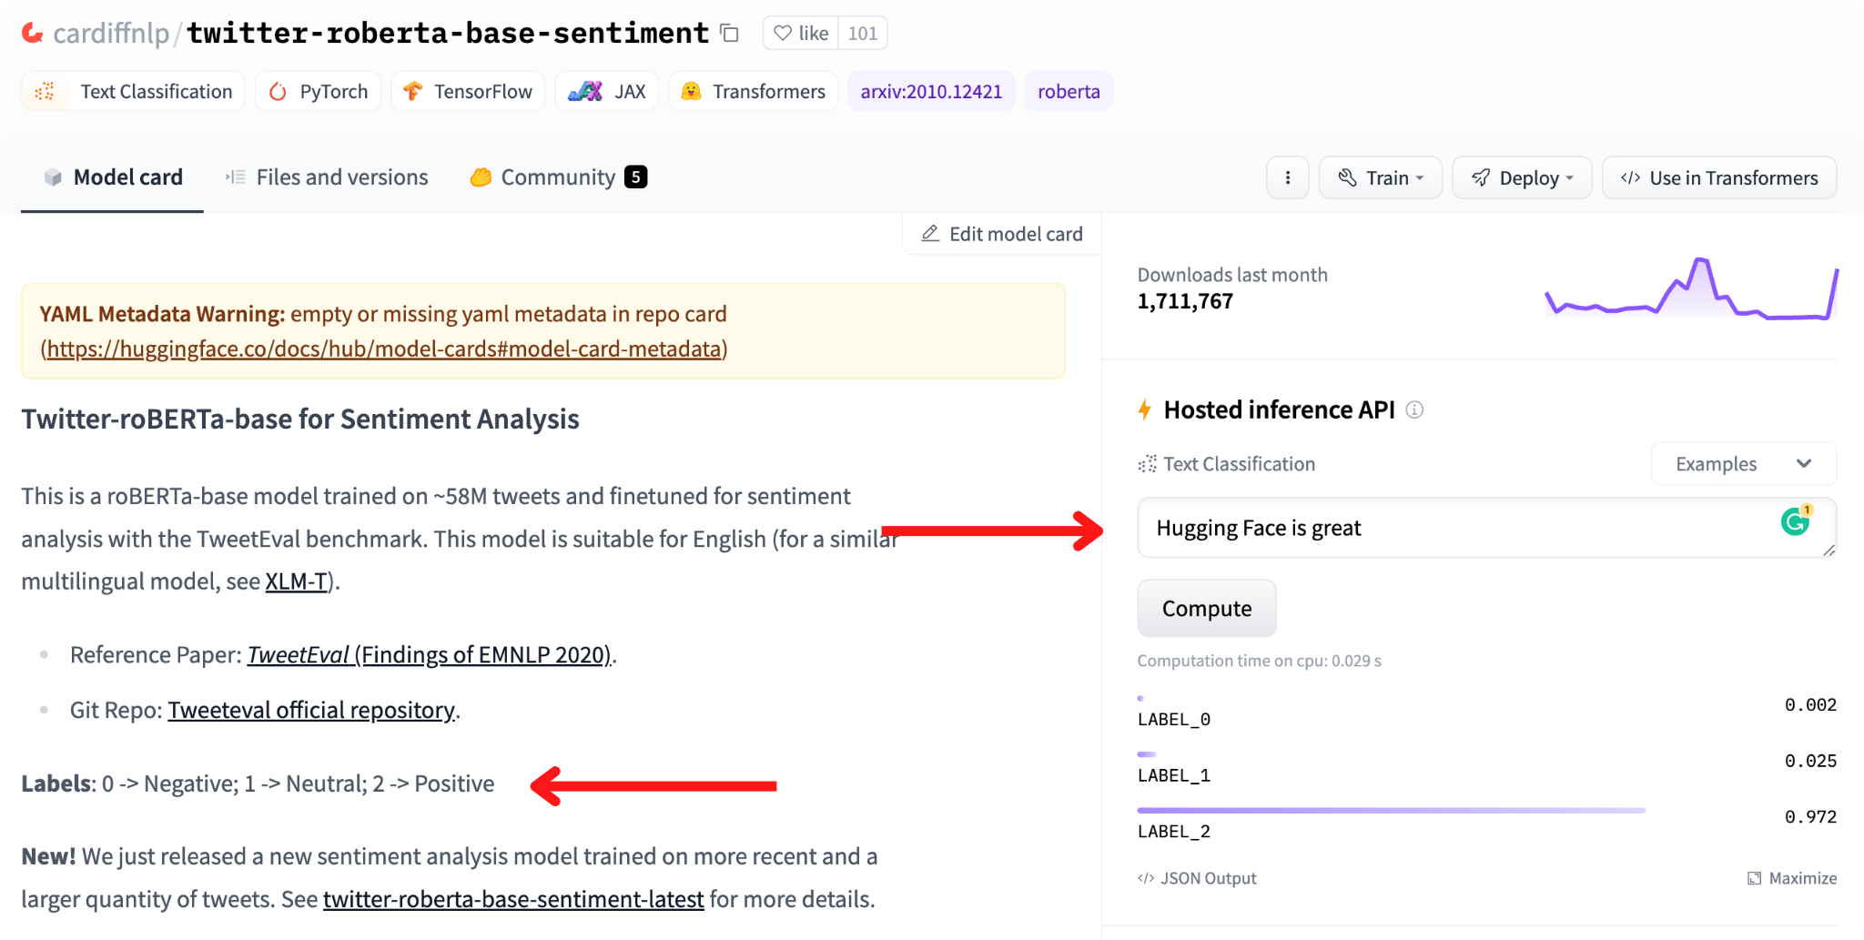
Task: Open the model-card-metadata docs link
Action: 384,349
